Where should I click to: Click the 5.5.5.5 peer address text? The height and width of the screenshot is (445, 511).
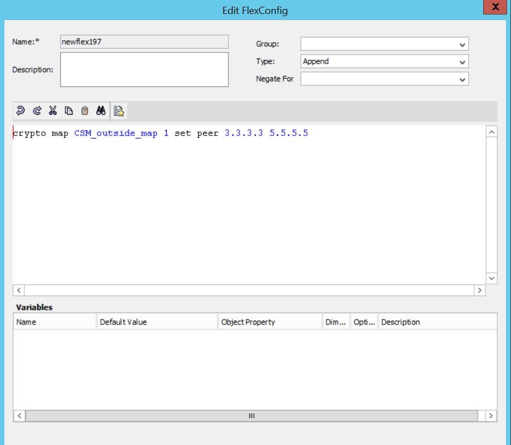[289, 133]
